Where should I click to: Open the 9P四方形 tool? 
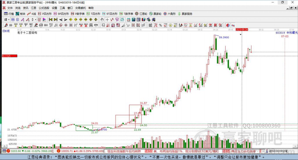pos(61,14)
